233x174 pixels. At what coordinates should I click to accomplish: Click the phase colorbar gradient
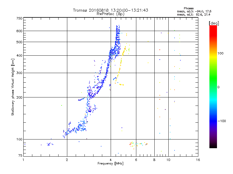213,86
